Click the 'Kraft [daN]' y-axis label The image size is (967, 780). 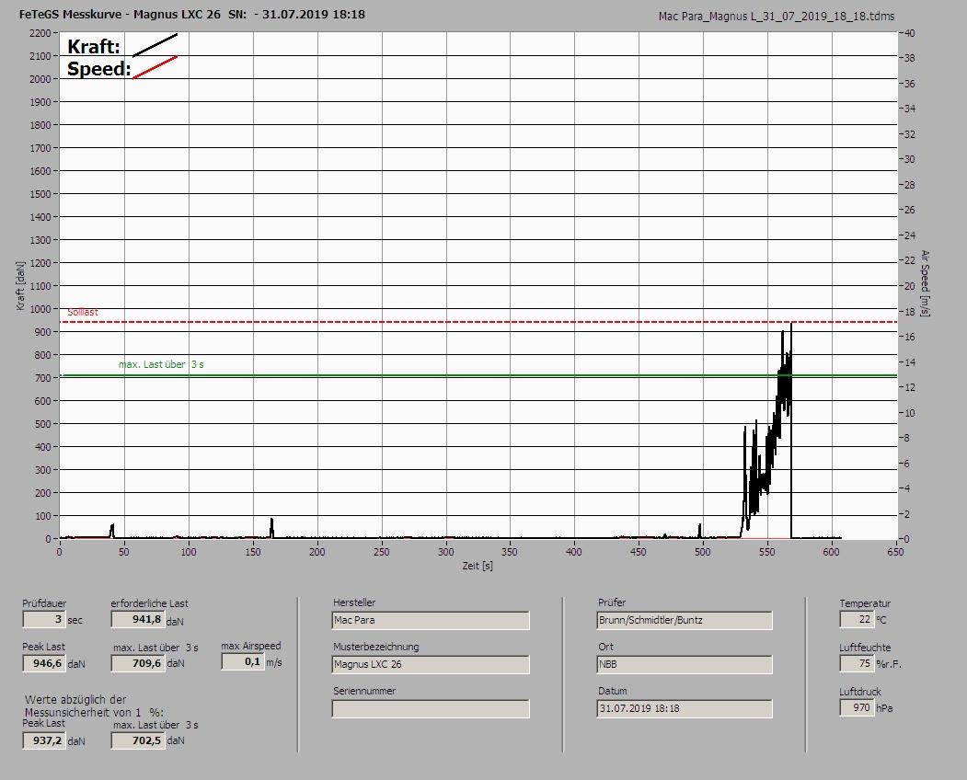(x=20, y=285)
